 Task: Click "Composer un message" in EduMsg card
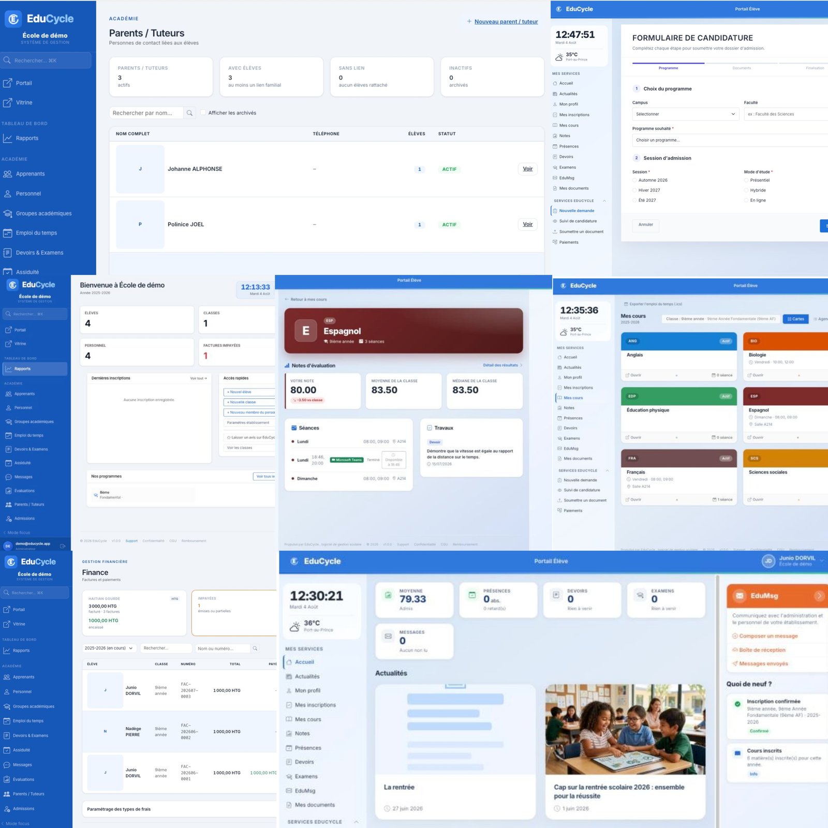765,636
